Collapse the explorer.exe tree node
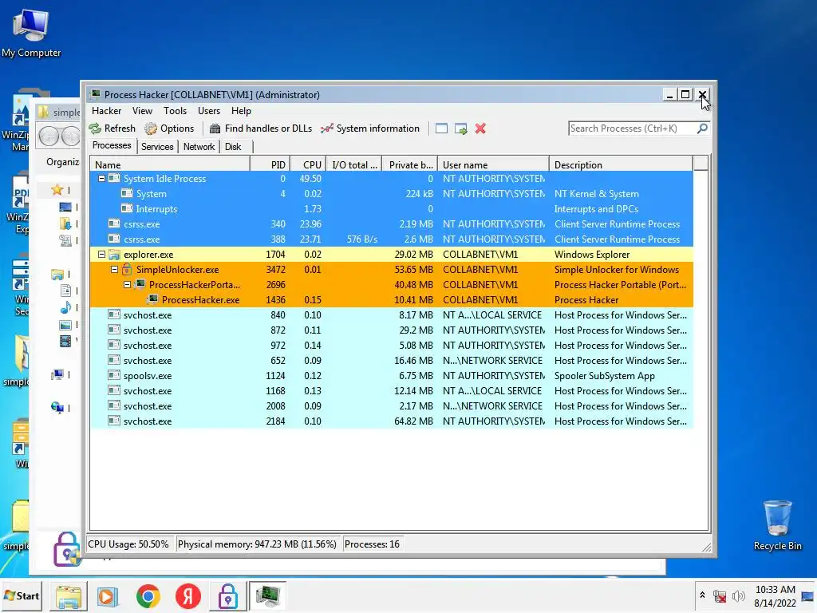The image size is (817, 613). (101, 255)
